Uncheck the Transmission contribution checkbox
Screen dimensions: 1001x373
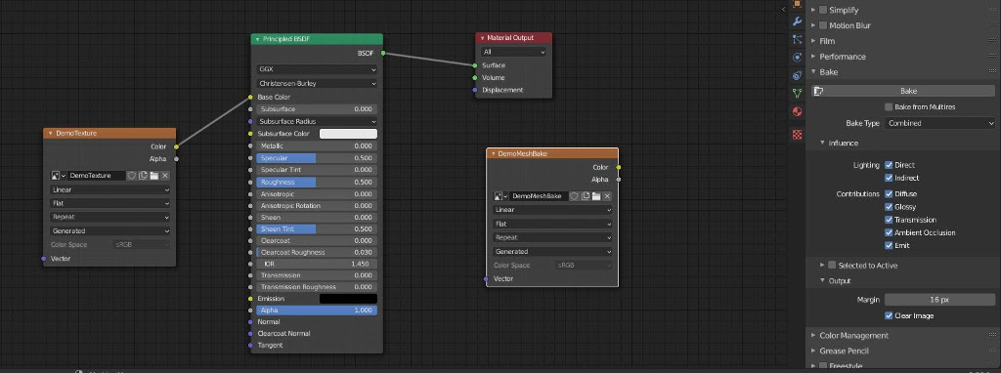(x=889, y=220)
